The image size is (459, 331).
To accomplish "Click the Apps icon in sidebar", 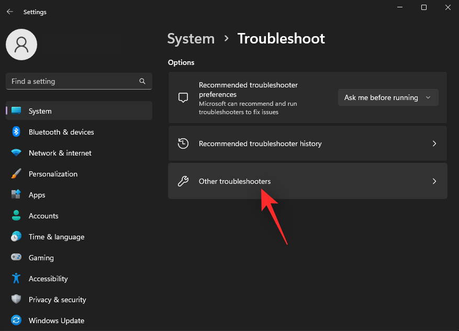I will point(16,195).
